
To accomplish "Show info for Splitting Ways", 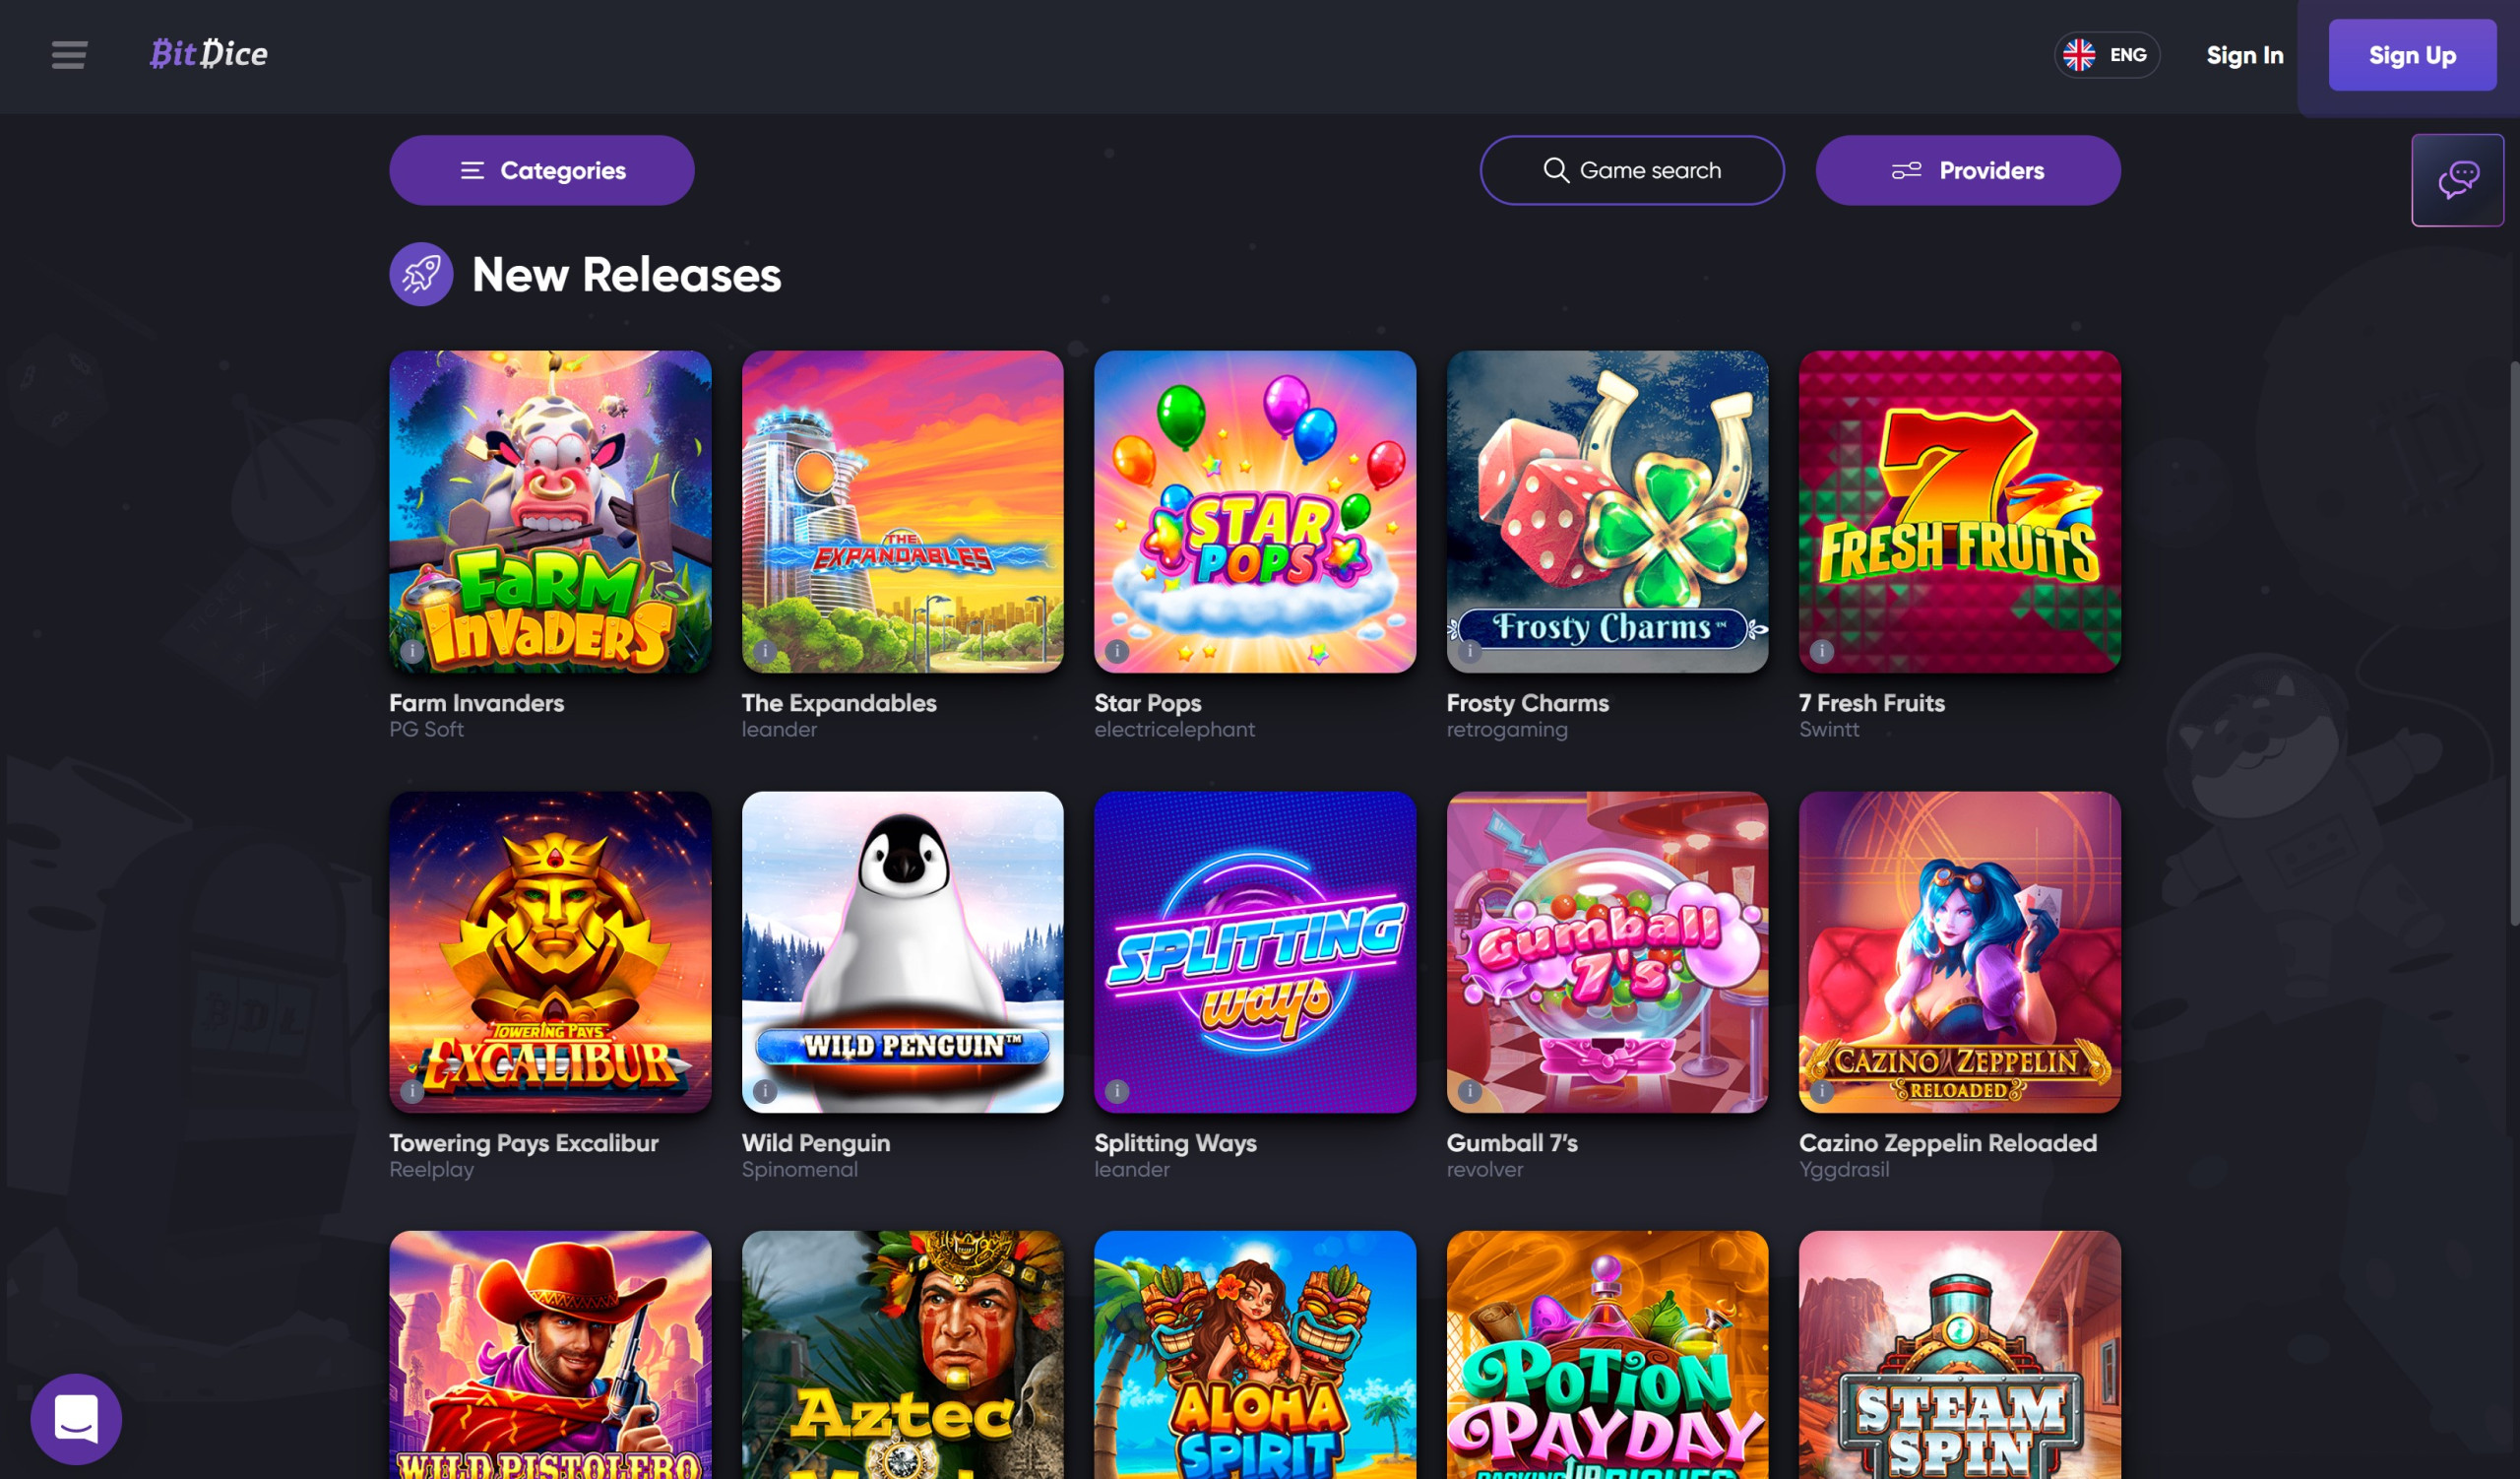I will [x=1117, y=1091].
